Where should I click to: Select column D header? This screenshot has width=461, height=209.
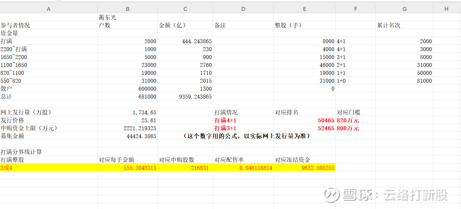click(243, 9)
